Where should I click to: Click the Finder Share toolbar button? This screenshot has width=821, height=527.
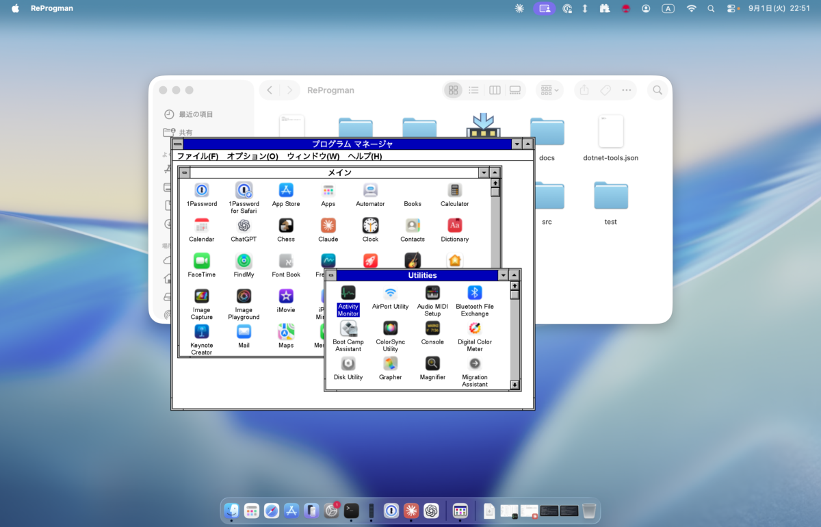point(584,90)
